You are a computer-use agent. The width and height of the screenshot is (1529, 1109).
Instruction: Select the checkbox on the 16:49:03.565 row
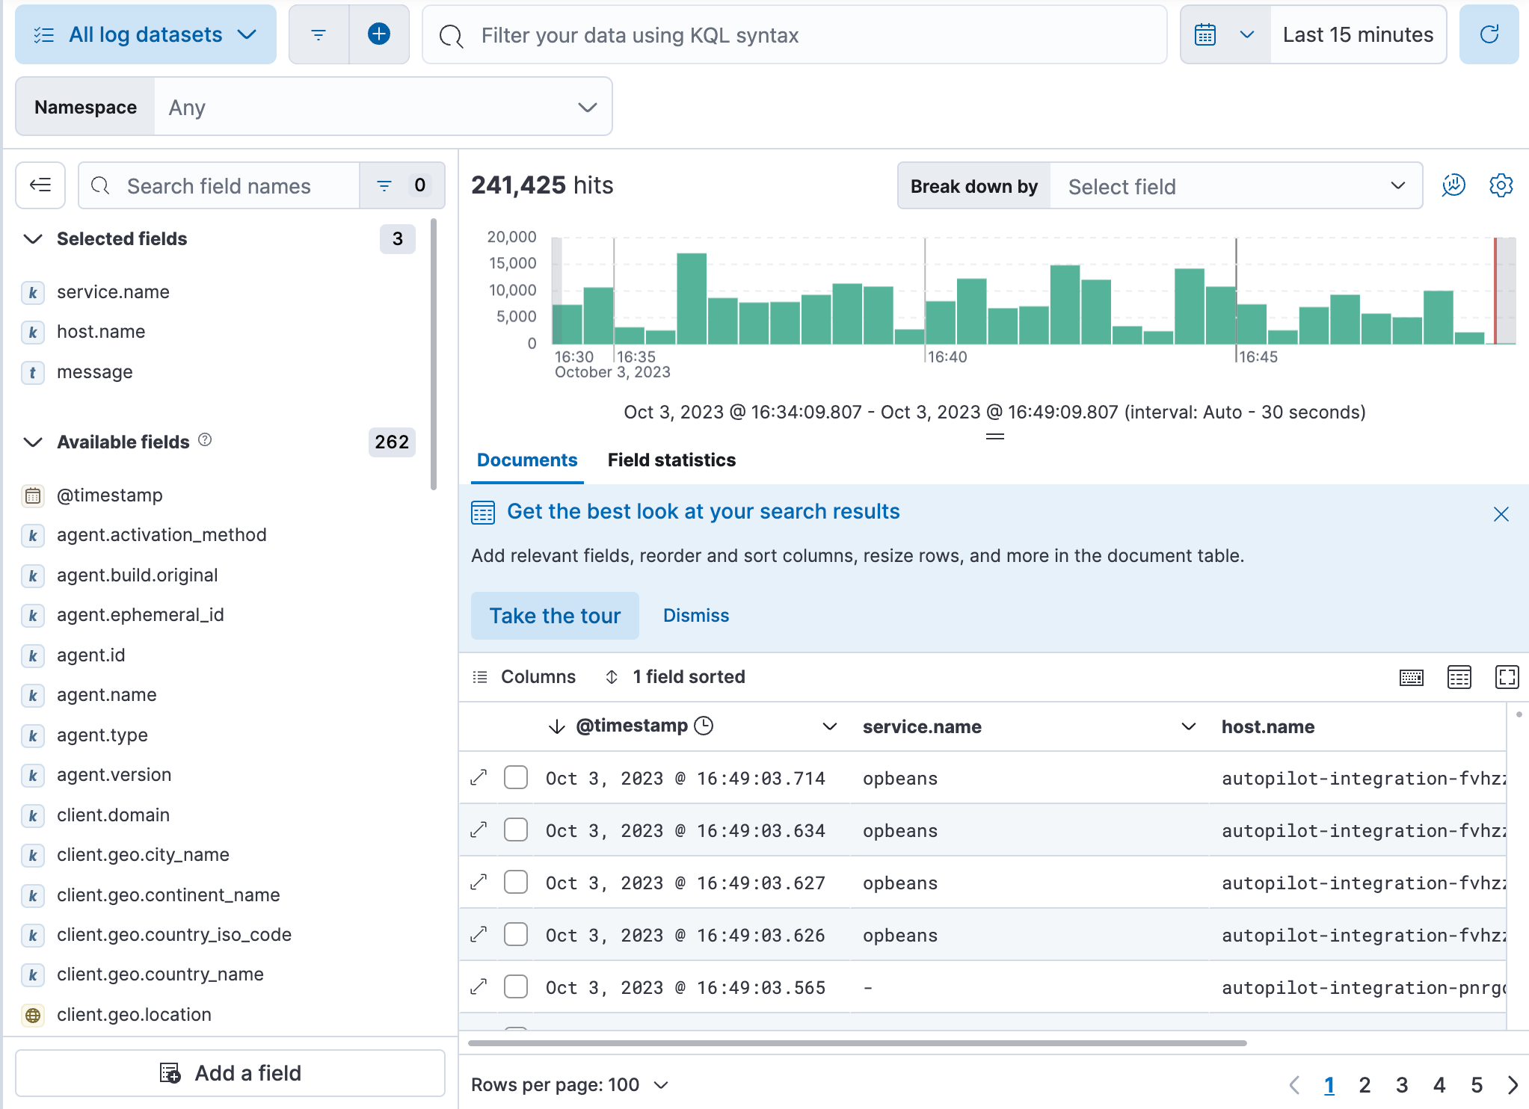pyautogui.click(x=515, y=986)
